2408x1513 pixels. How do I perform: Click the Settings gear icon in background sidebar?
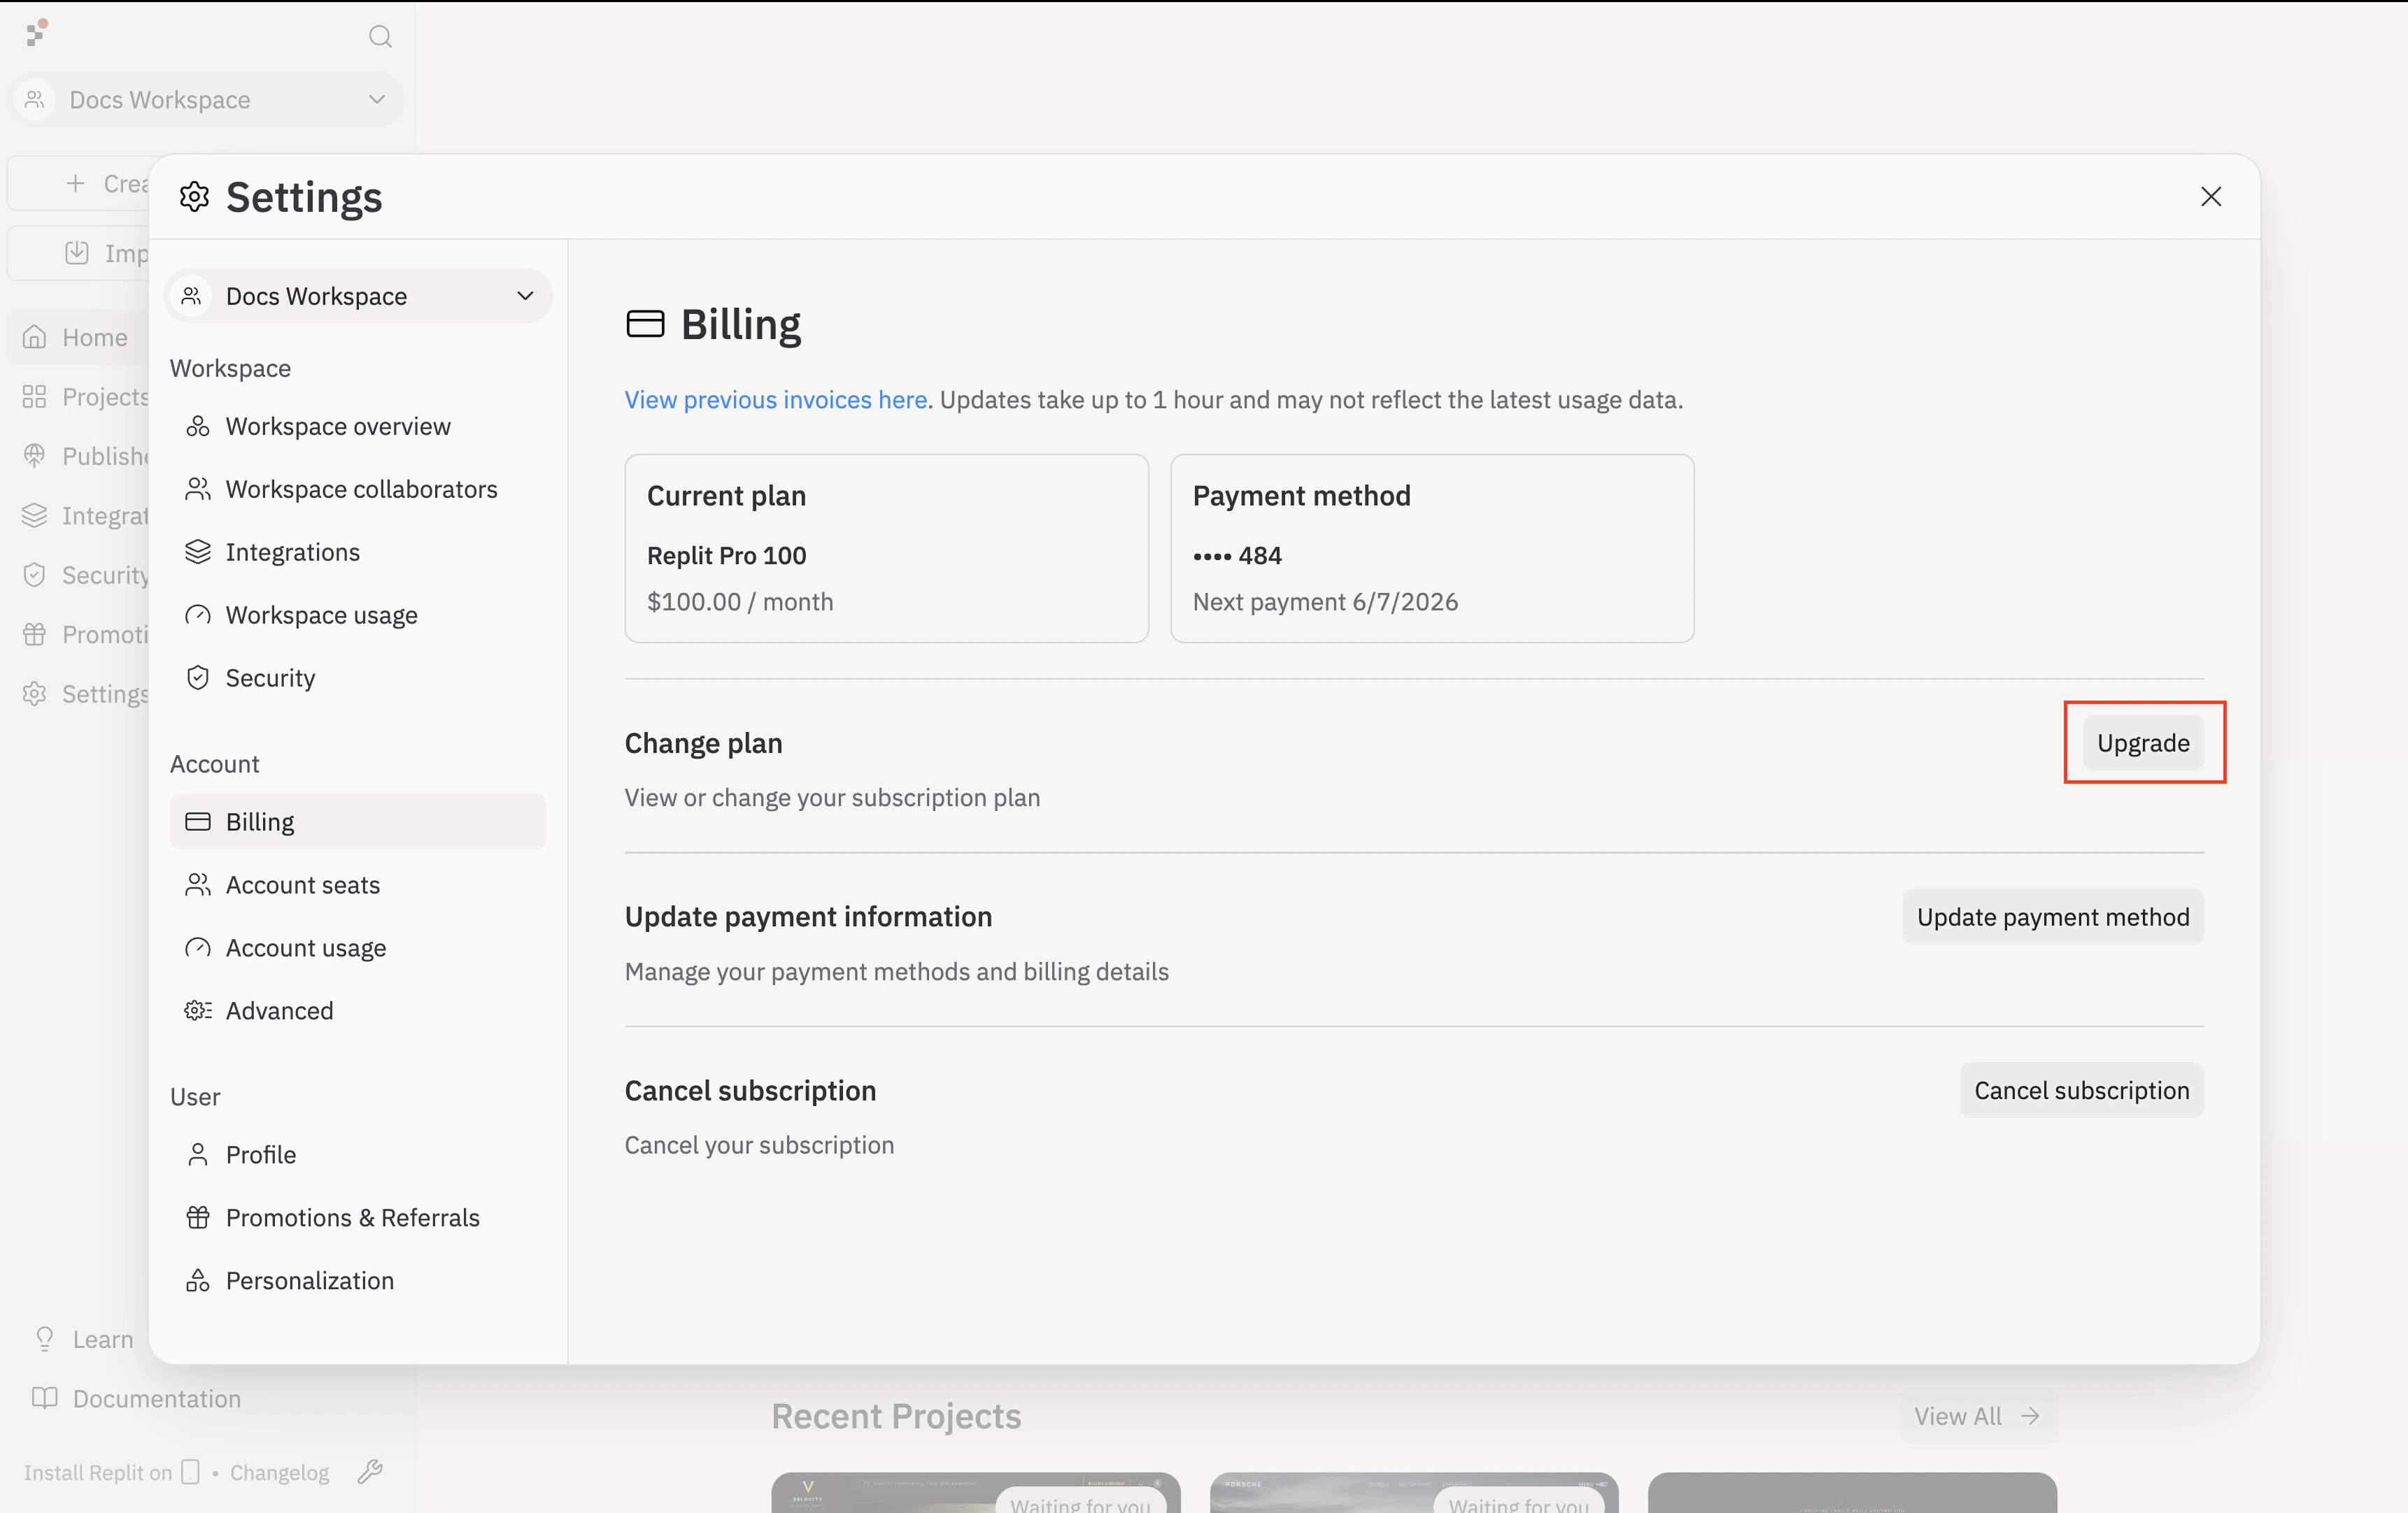pyautogui.click(x=35, y=694)
